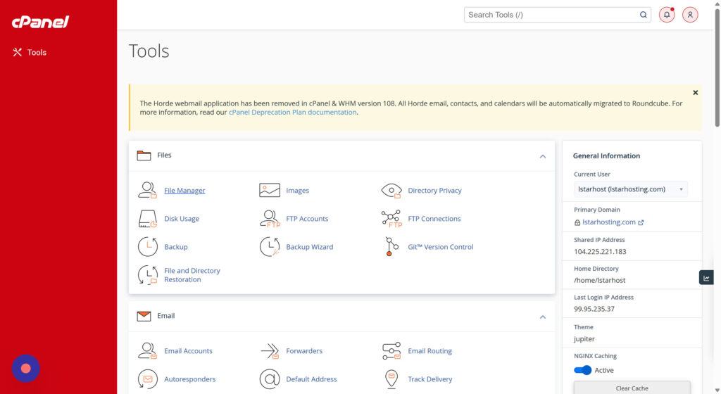Click the Default Address at-sign icon
Screen dimensions: 721x394
pyautogui.click(x=270, y=379)
